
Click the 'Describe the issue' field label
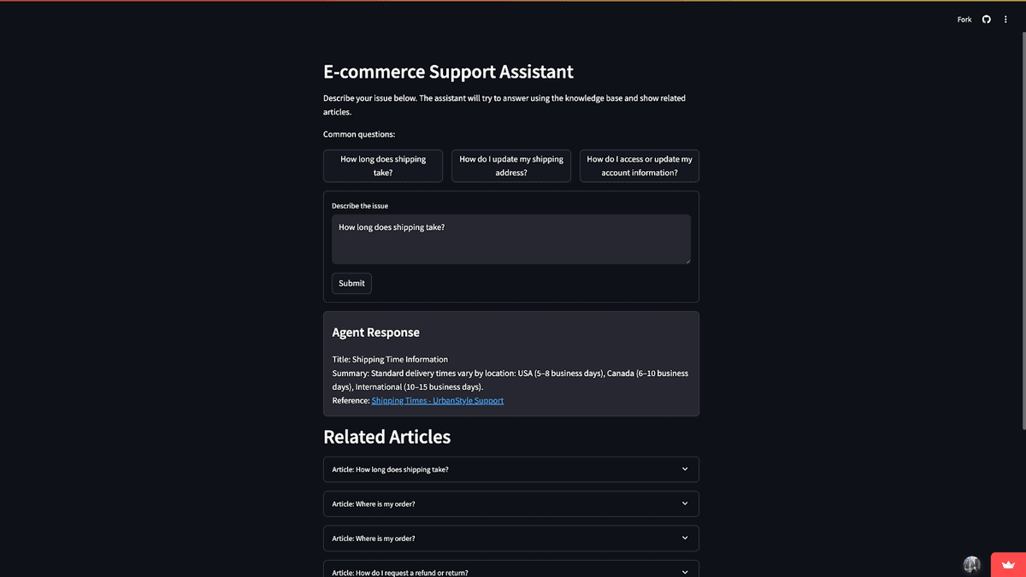tap(360, 206)
